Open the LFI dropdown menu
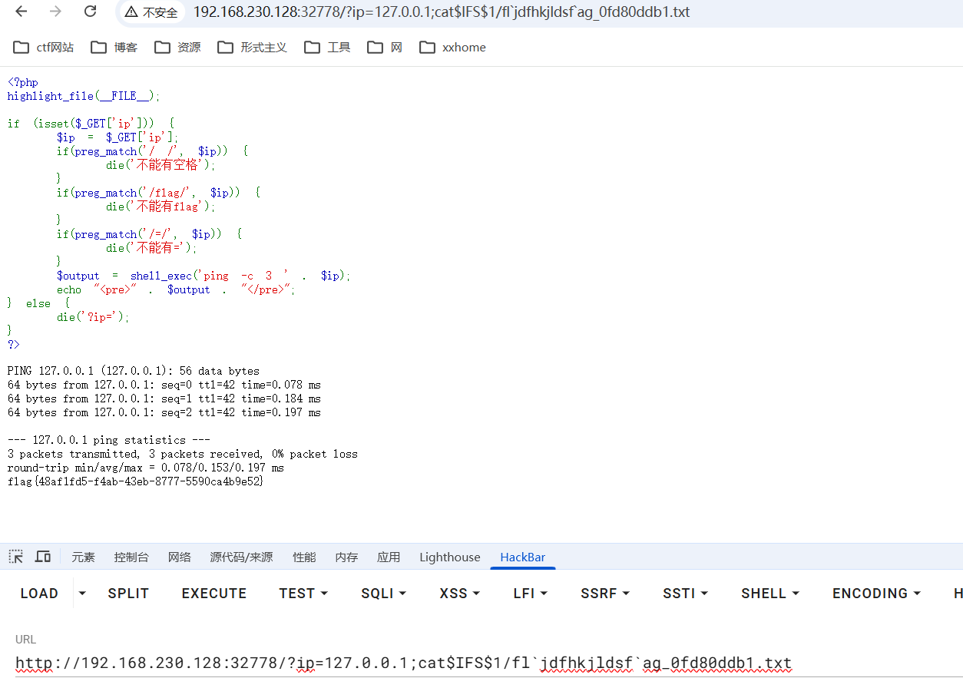This screenshot has width=963, height=688. coord(531,594)
